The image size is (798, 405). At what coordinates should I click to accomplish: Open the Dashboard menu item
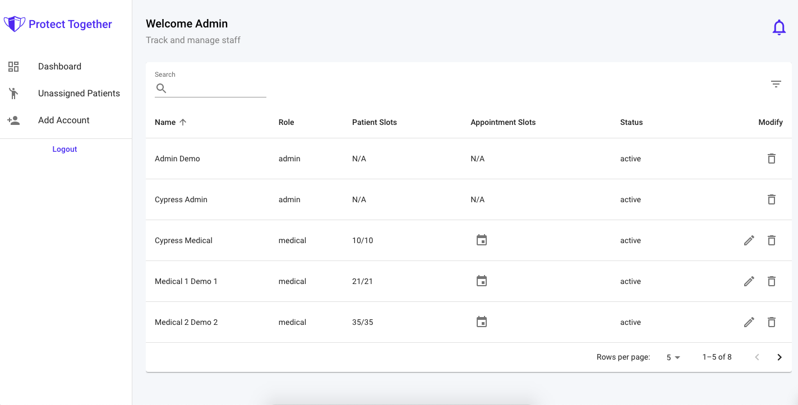[59, 67]
